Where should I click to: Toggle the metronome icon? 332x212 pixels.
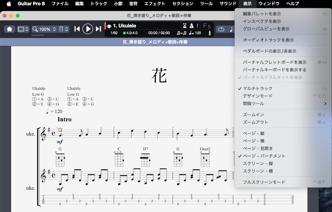click(191, 26)
